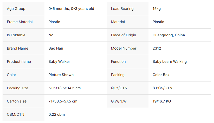Screen dimensions: 214x123
Task: Click the '8 PCS/CTN' quantity value
Action: pyautogui.click(x=162, y=88)
